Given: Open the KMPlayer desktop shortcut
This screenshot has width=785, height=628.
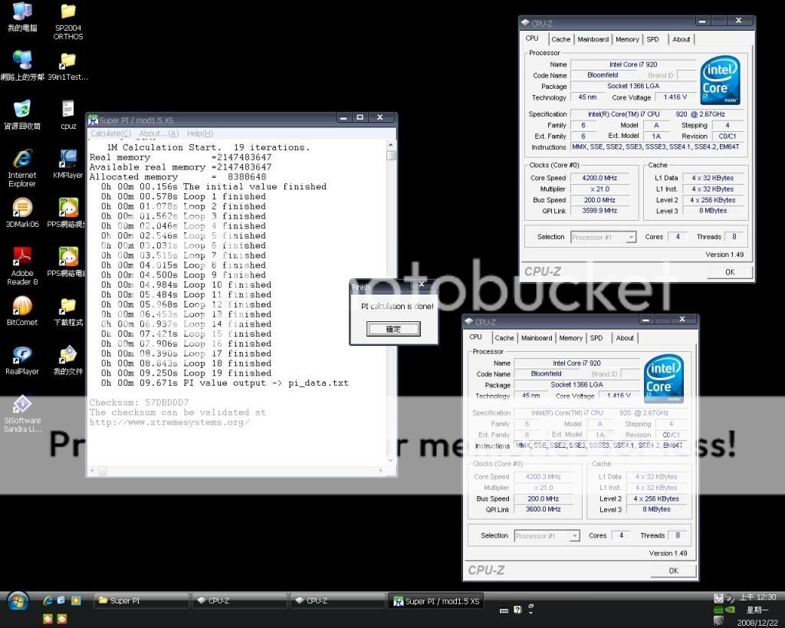Looking at the screenshot, I should point(68,159).
